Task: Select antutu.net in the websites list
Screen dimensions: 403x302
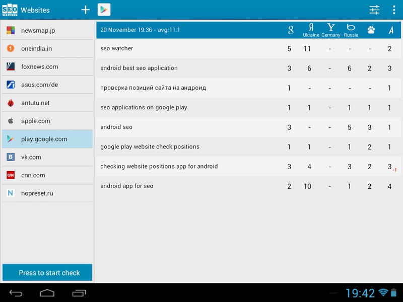Action: [x=47, y=103]
